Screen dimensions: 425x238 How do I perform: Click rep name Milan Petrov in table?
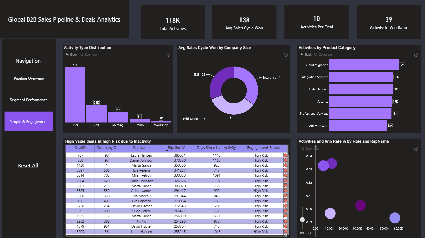(x=141, y=175)
